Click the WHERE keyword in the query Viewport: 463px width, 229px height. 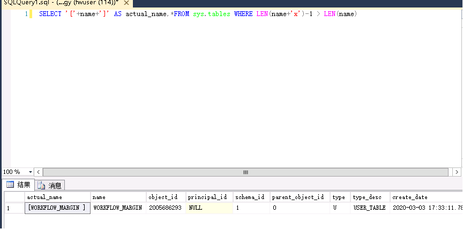[243, 14]
